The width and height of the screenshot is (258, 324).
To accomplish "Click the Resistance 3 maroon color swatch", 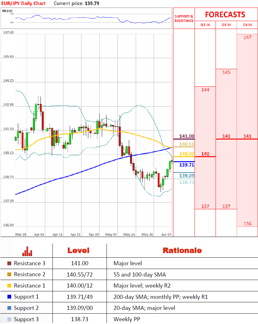I will (9, 263).
